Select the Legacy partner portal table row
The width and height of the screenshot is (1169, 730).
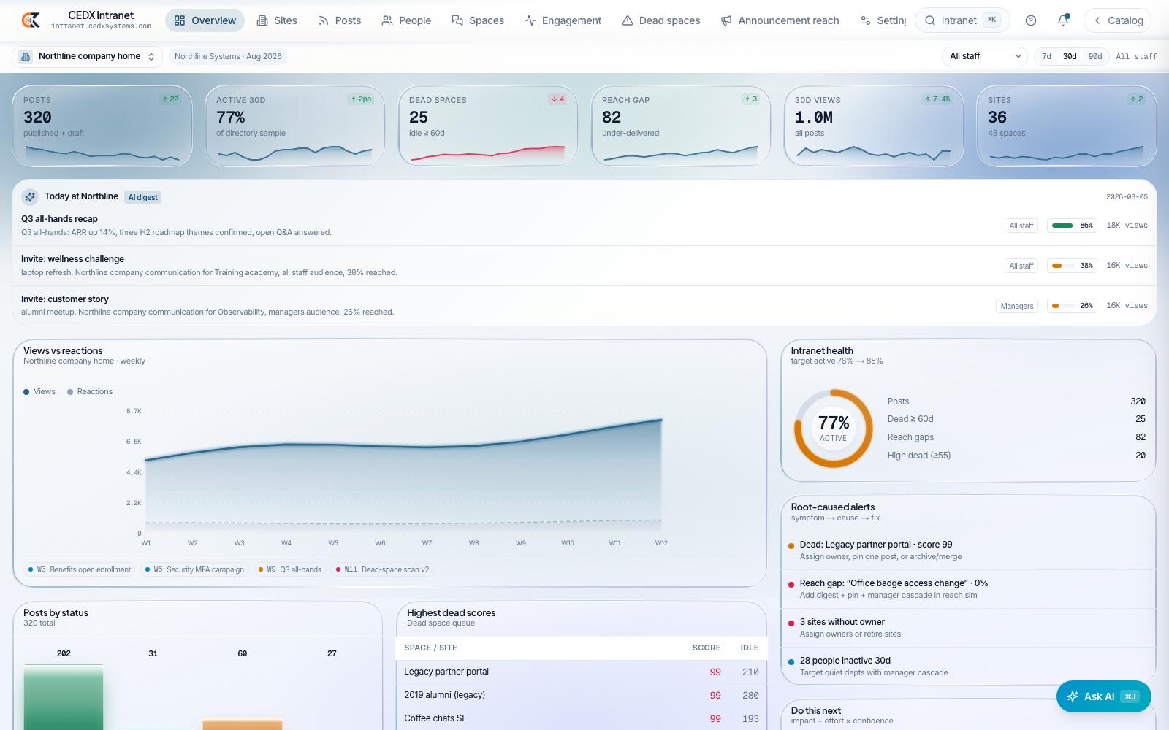(x=581, y=672)
